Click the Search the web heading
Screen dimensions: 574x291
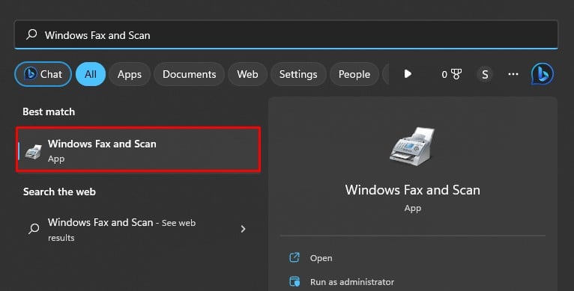[59, 192]
